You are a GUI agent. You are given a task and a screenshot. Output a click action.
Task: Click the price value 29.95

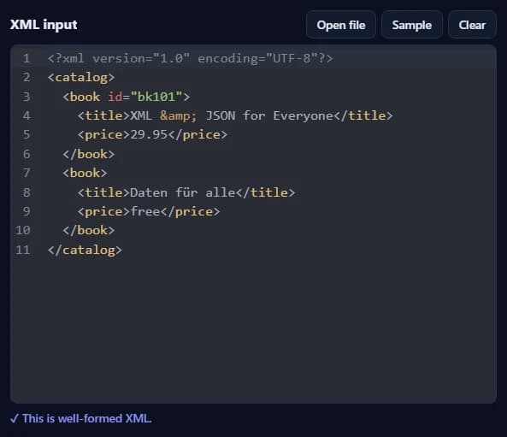[149, 135]
